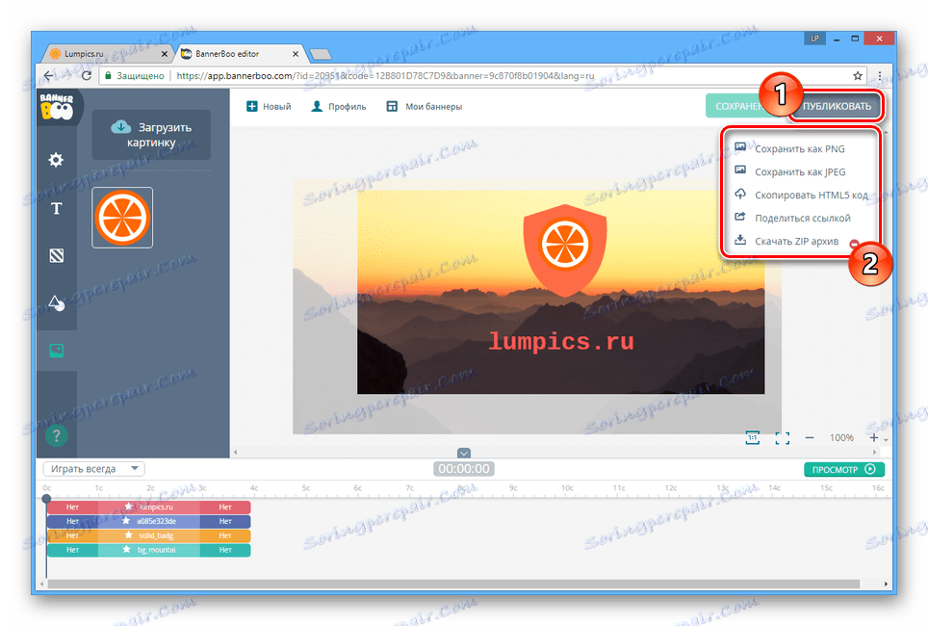Select the Text tool in the sidebar
This screenshot has width=928, height=626.
56,208
